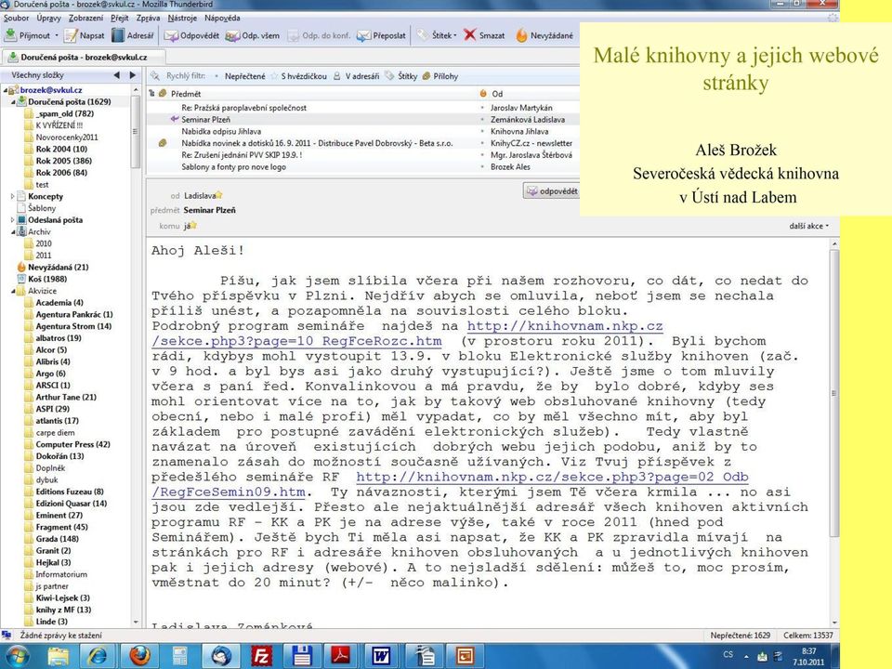
Task: Open Thunderbird from the taskbar
Action: pyautogui.click(x=221, y=656)
